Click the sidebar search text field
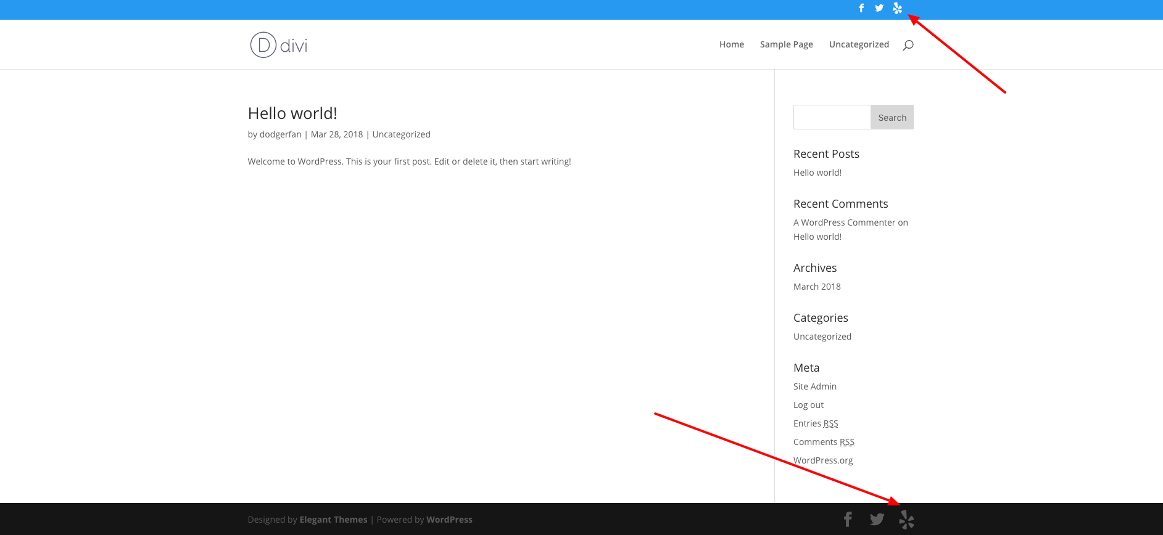The width and height of the screenshot is (1163, 535). tap(832, 117)
